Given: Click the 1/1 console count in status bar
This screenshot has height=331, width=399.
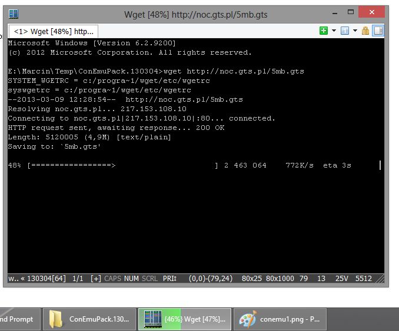Looking at the screenshot, I should tap(78, 279).
